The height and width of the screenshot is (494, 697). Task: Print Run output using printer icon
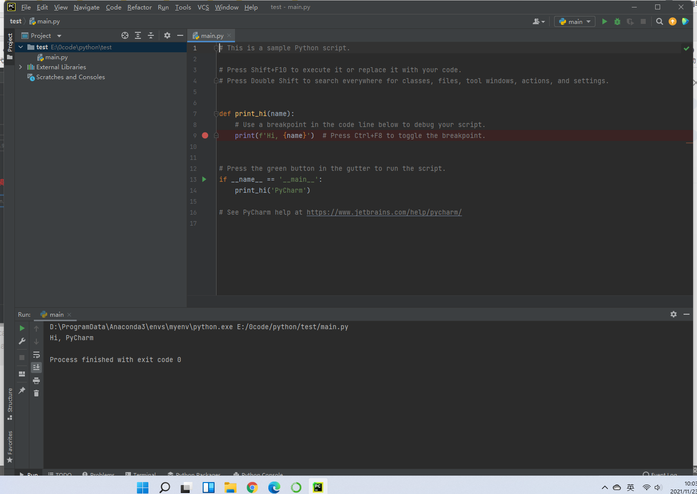(x=36, y=380)
